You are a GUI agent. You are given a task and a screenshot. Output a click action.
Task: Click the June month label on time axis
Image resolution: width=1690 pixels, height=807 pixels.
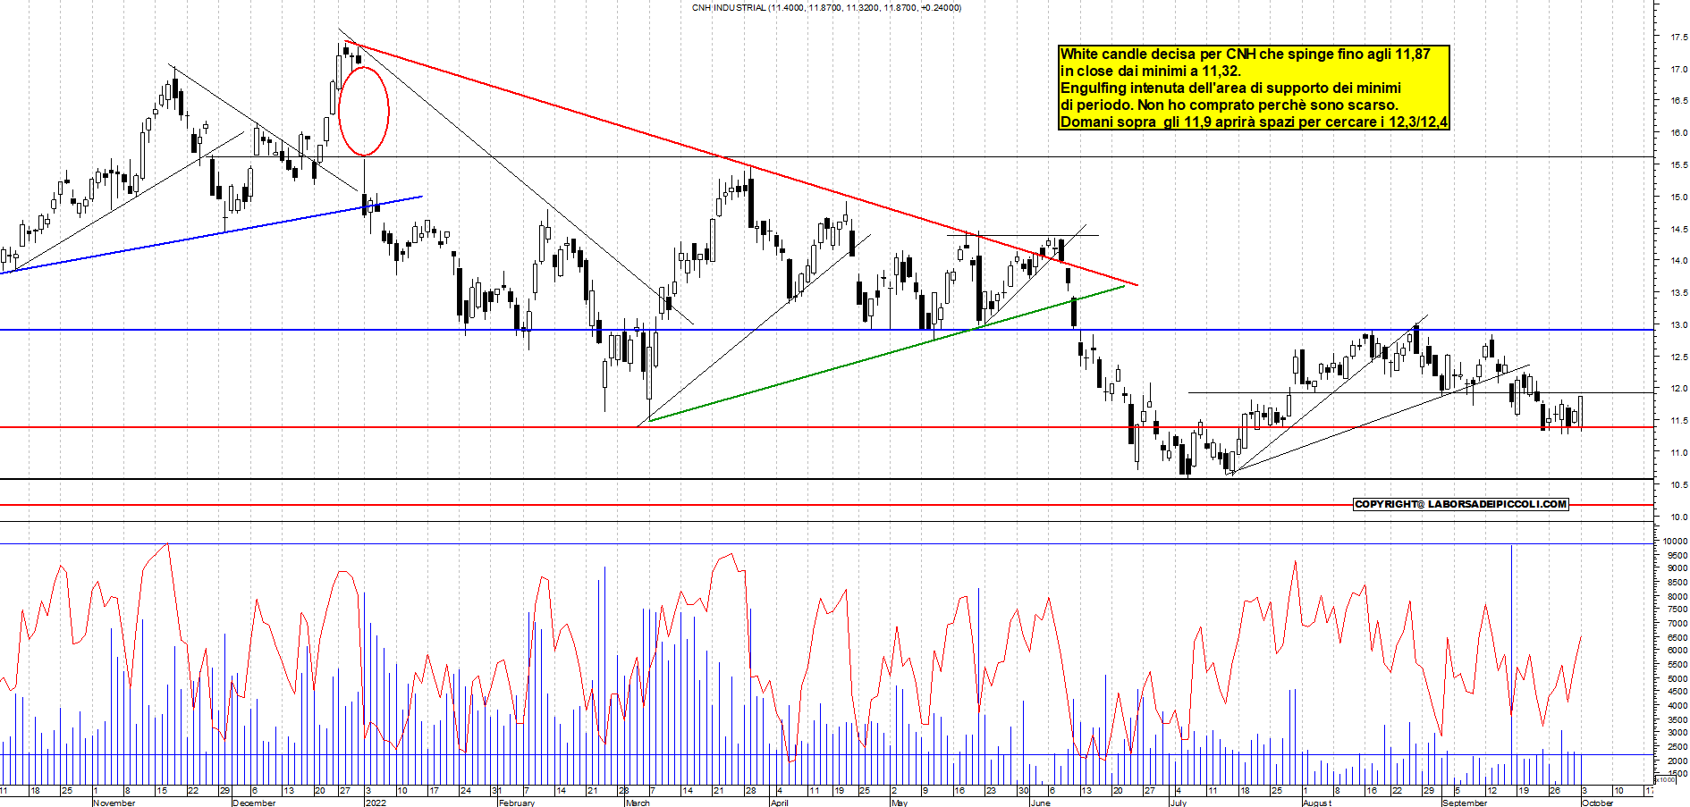point(1040,803)
